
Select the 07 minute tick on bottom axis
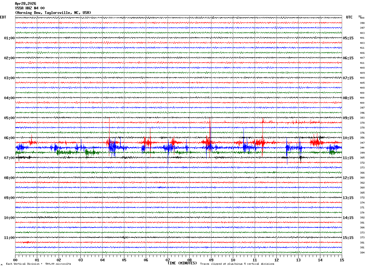click(168, 260)
